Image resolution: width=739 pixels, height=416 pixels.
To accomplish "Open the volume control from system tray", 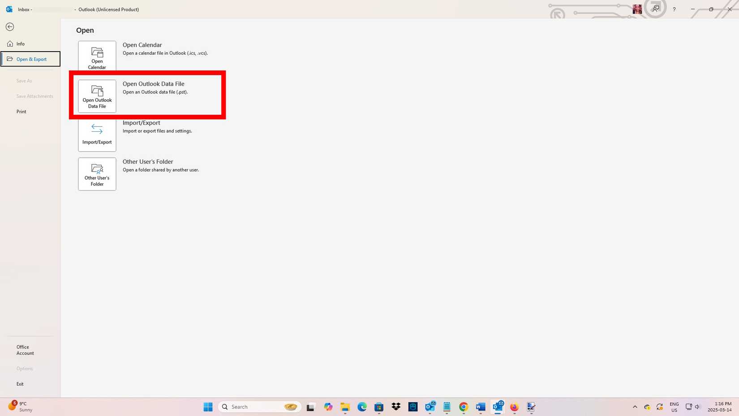I will tap(697, 407).
